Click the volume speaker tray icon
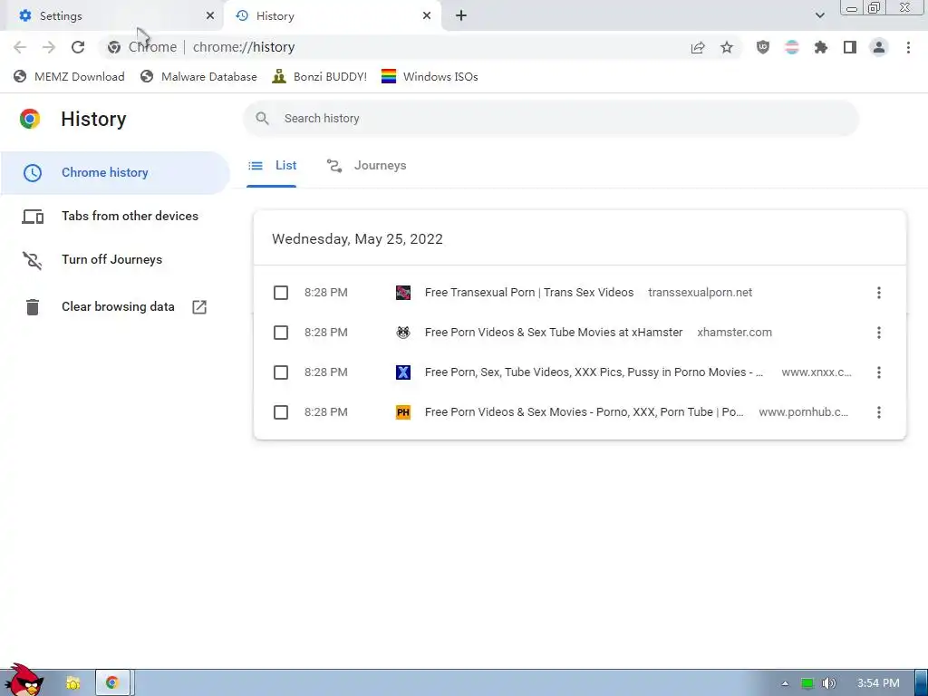Screen dimensions: 928x696 coord(828,683)
